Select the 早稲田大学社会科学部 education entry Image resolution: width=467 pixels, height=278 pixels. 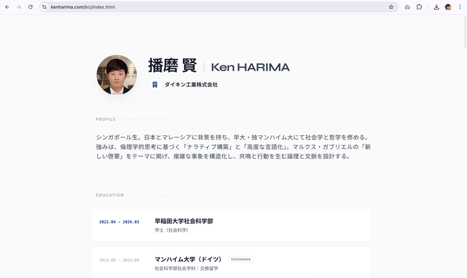pyautogui.click(x=231, y=225)
